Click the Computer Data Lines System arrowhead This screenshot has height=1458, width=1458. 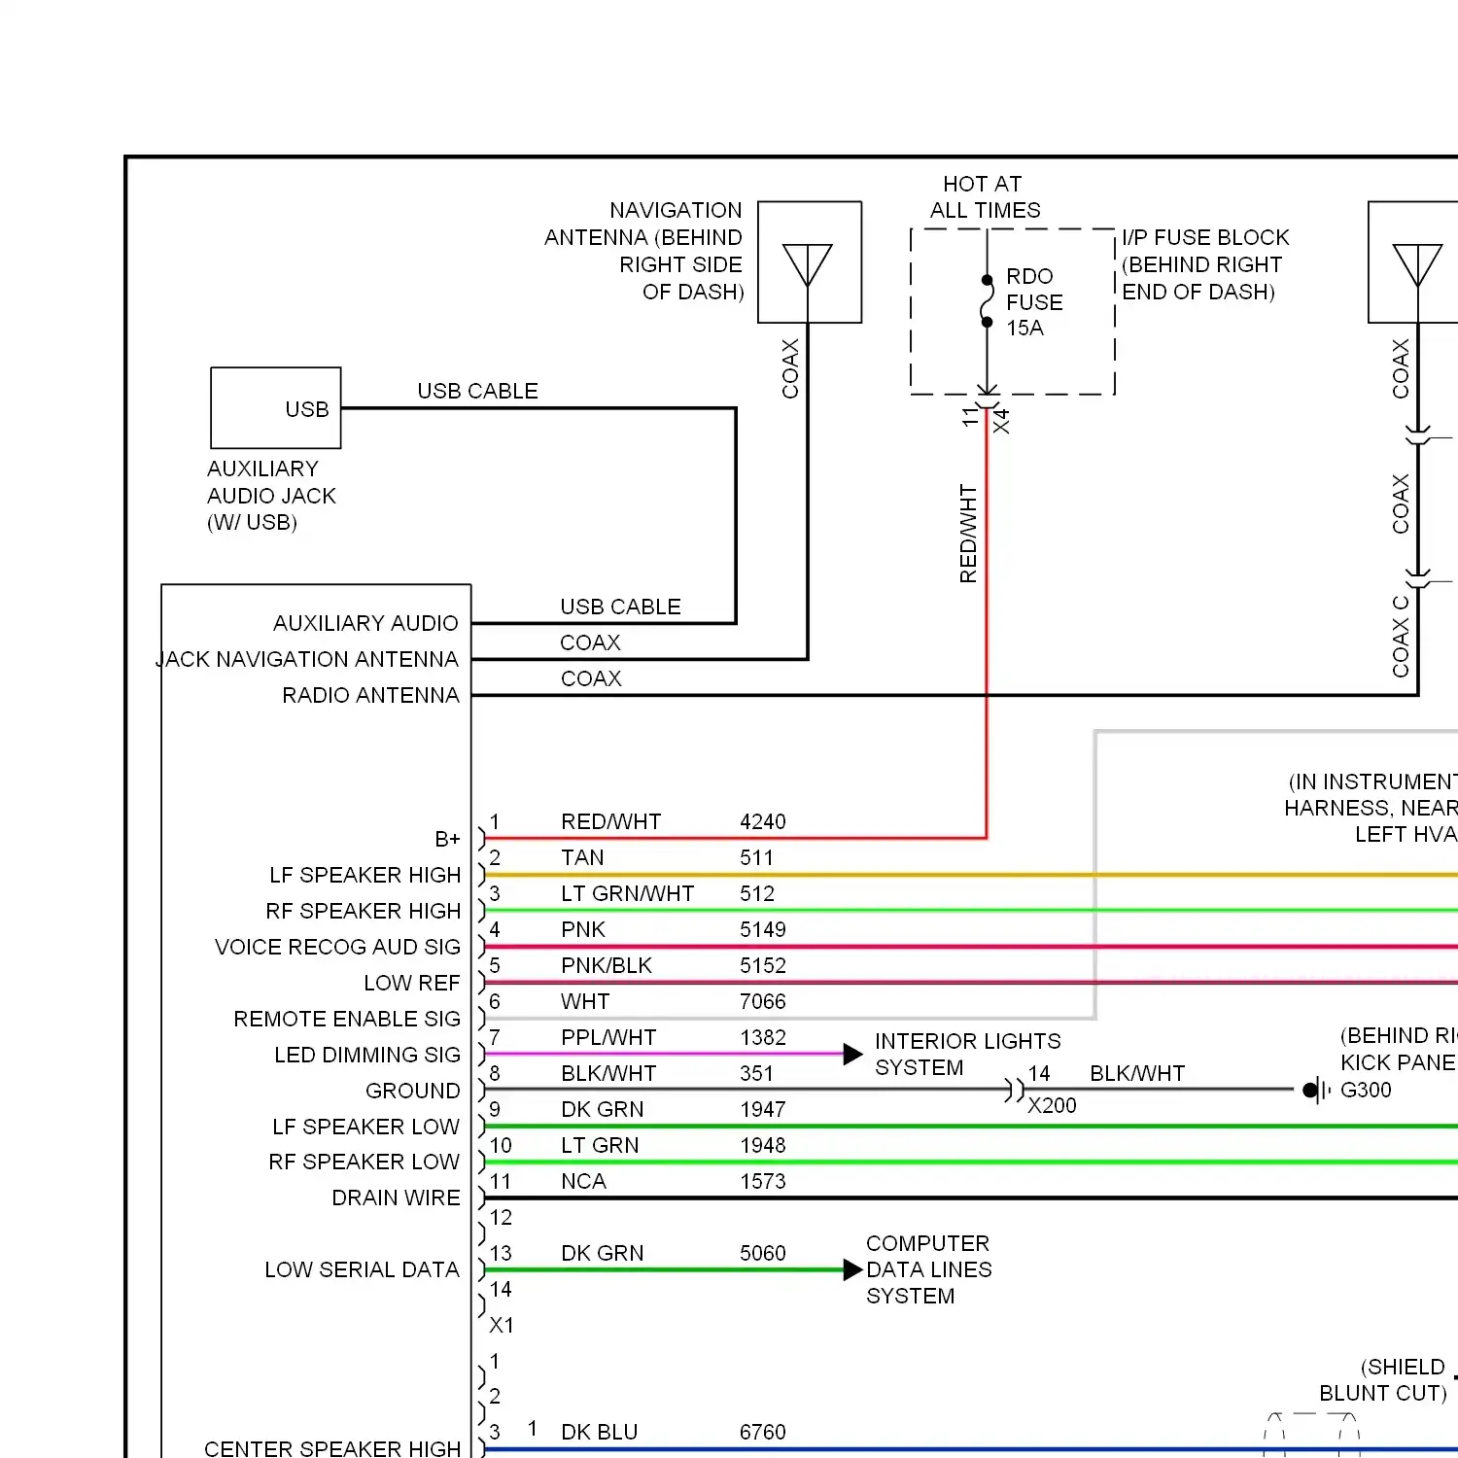[852, 1269]
